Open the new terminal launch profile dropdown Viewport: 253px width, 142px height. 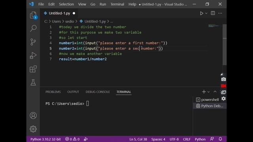[208, 92]
